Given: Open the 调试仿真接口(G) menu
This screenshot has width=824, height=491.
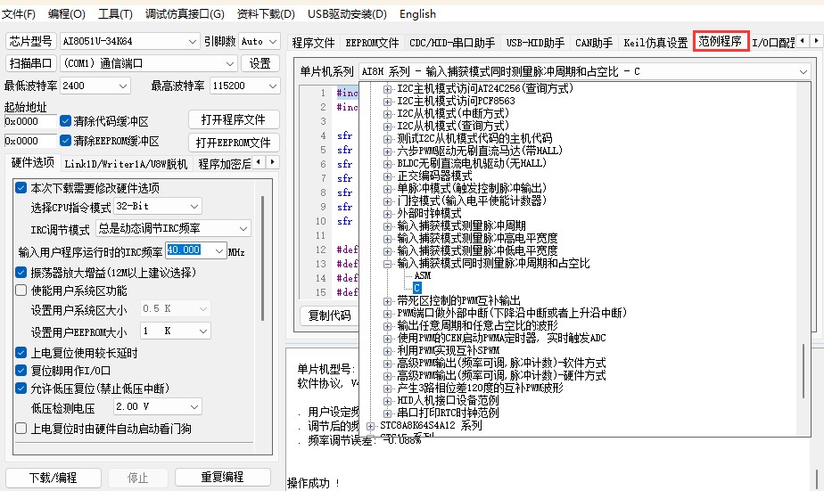Looking at the screenshot, I should coord(185,13).
